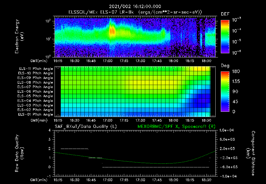Click the white data quality line at level 2
Screen dimensions: 266x184
click(75, 149)
